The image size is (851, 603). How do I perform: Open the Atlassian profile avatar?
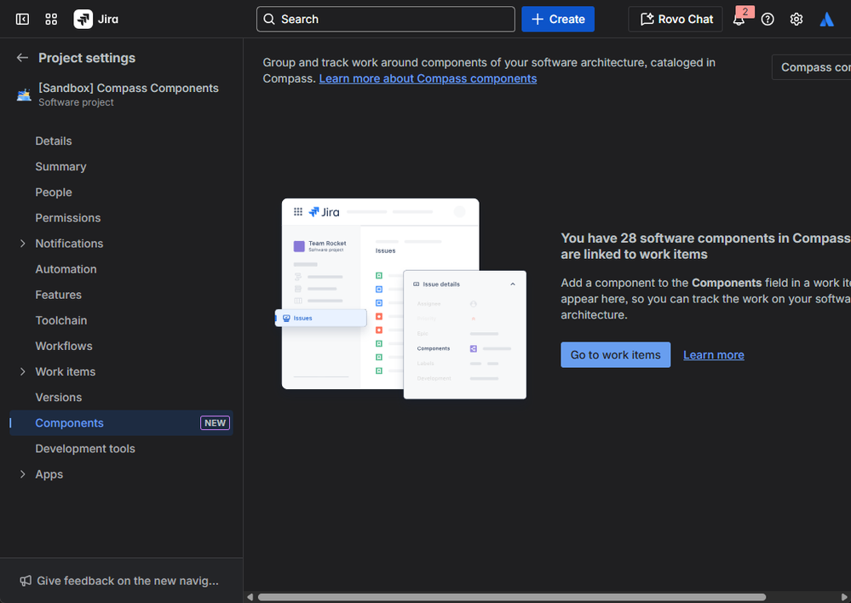pos(826,20)
